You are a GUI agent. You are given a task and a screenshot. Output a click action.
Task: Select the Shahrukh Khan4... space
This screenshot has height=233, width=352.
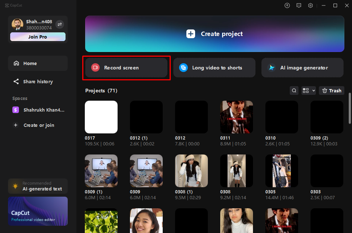(x=38, y=110)
